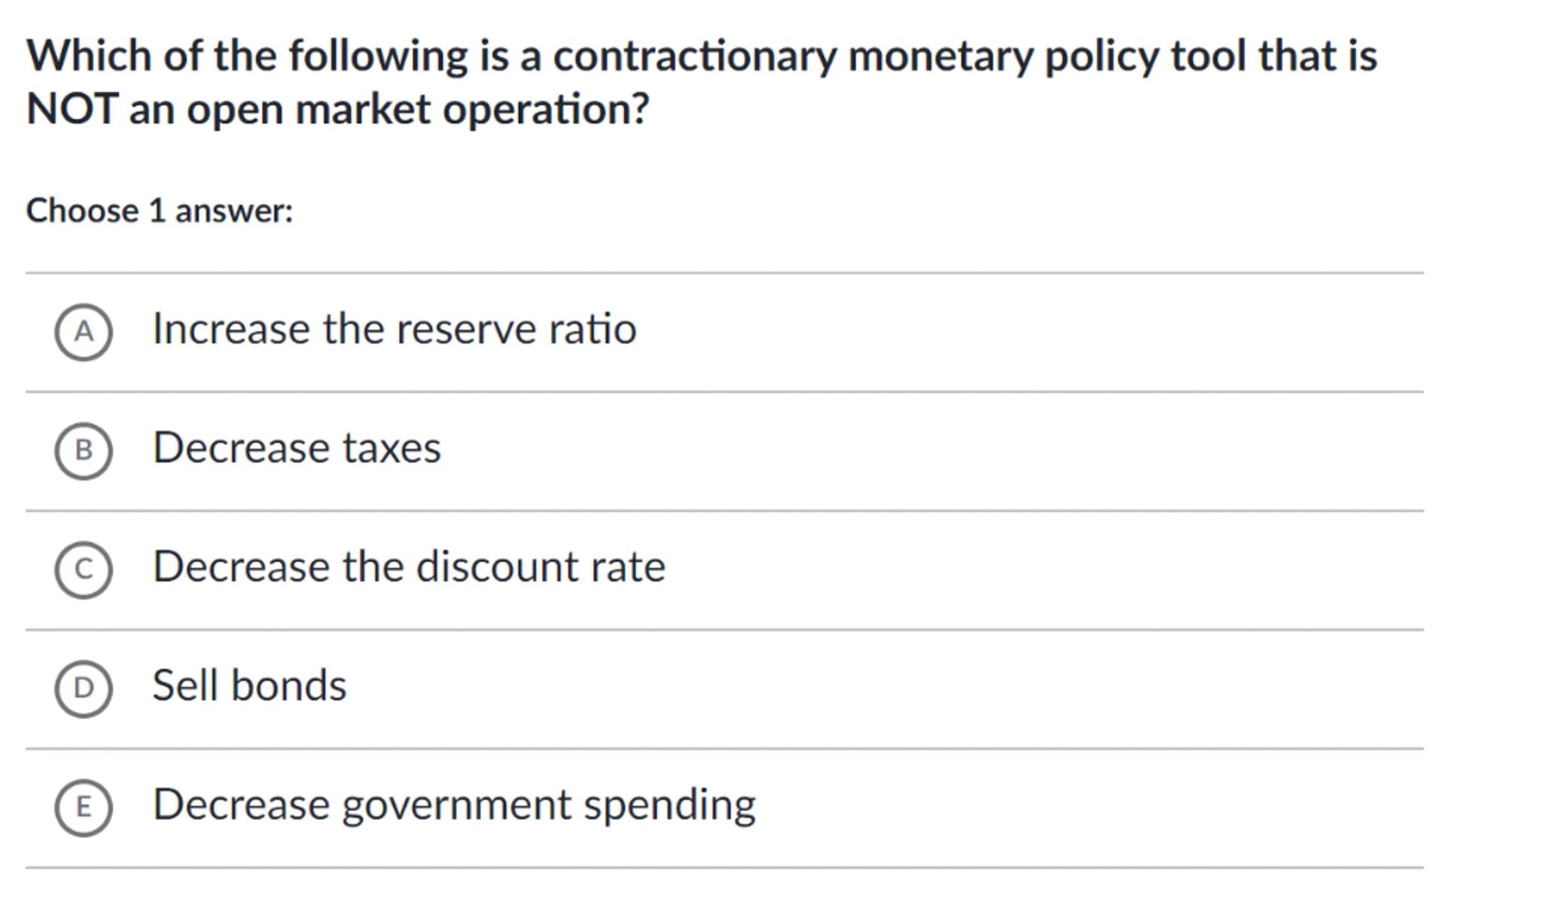Click the 'Decrease government spending' answer text

[x=454, y=805]
